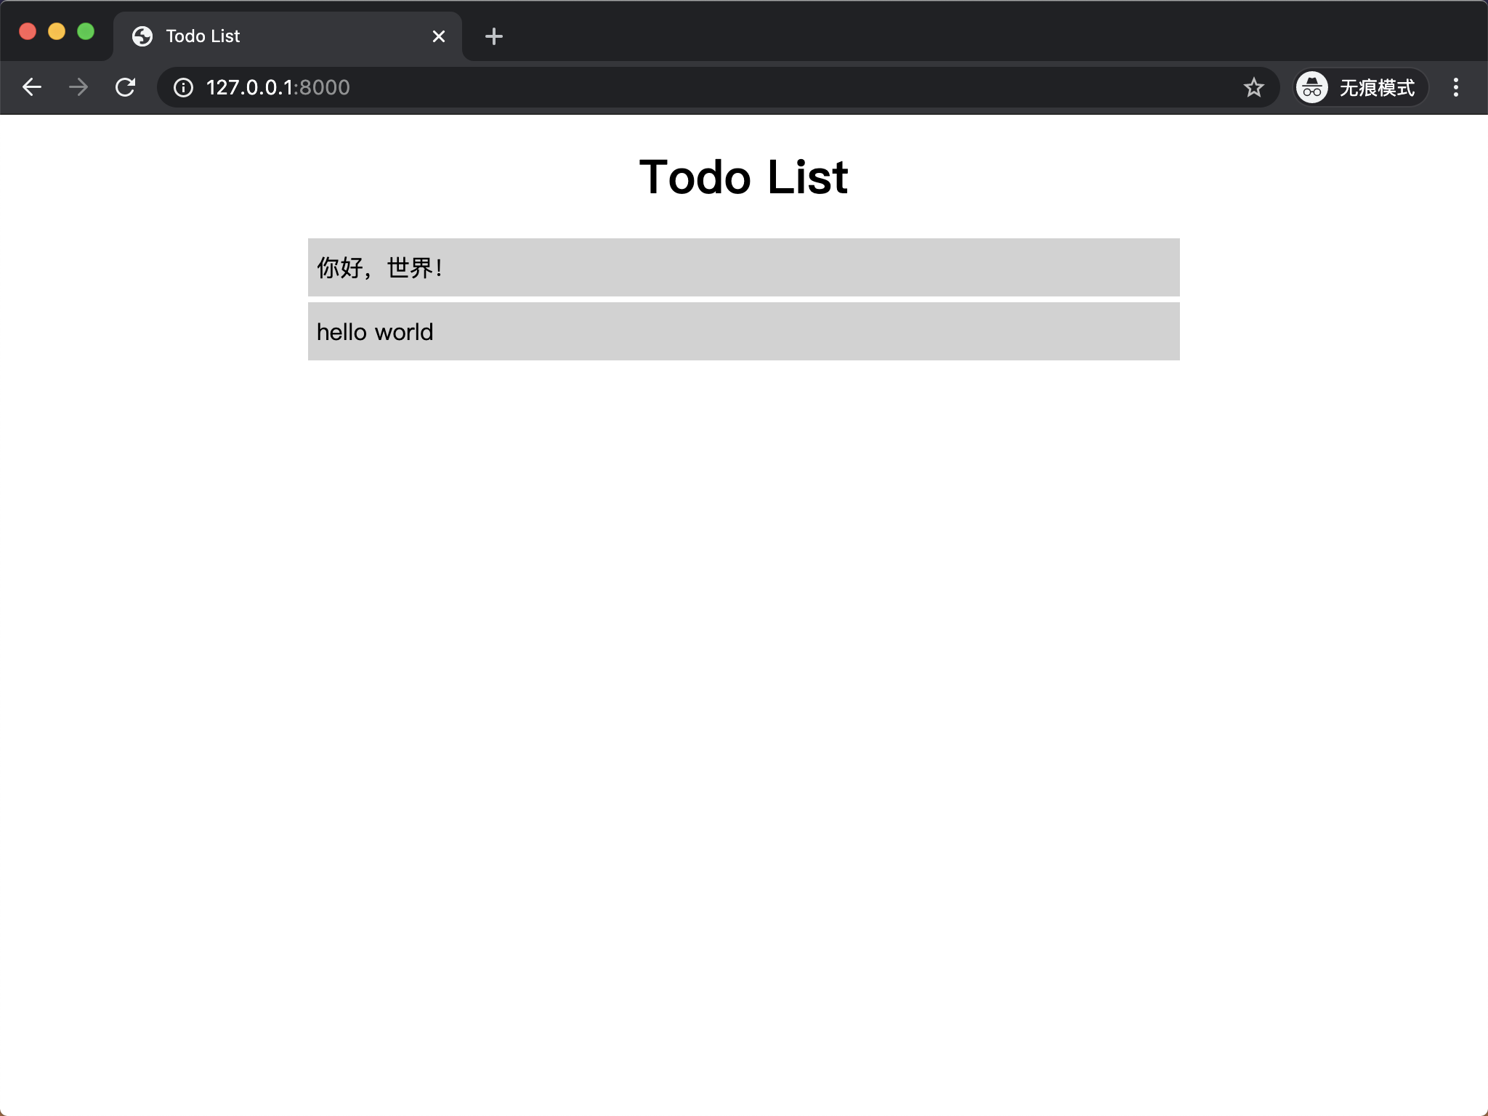Click the browser forward navigation arrow

pos(80,88)
